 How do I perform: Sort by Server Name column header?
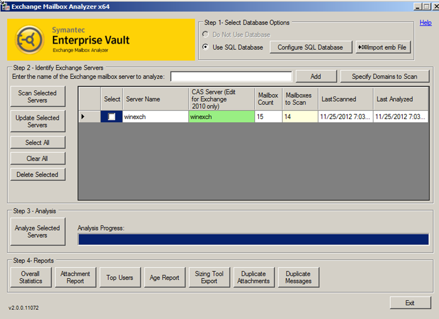[x=156, y=99]
